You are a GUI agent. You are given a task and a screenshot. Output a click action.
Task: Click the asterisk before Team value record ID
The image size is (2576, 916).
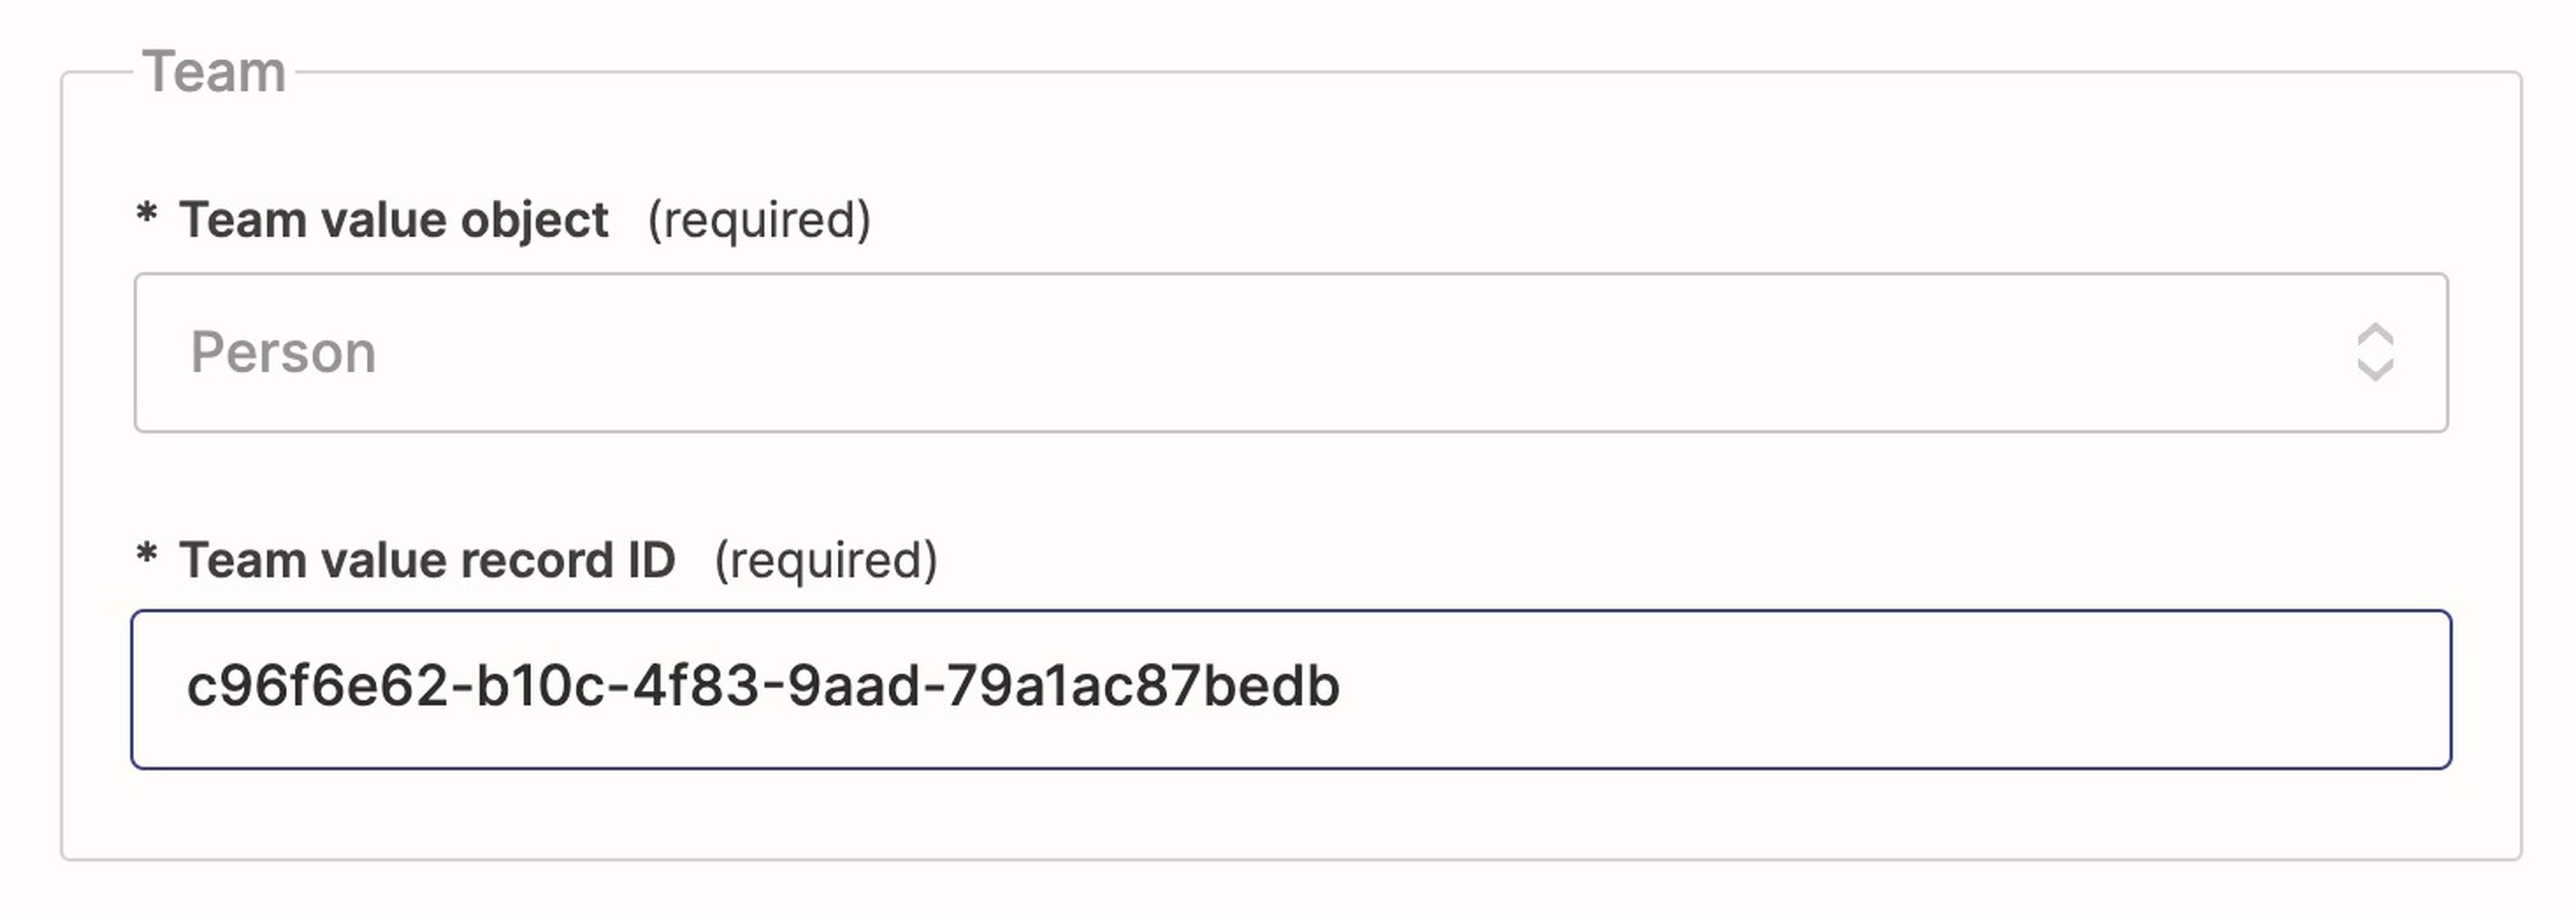(x=147, y=555)
